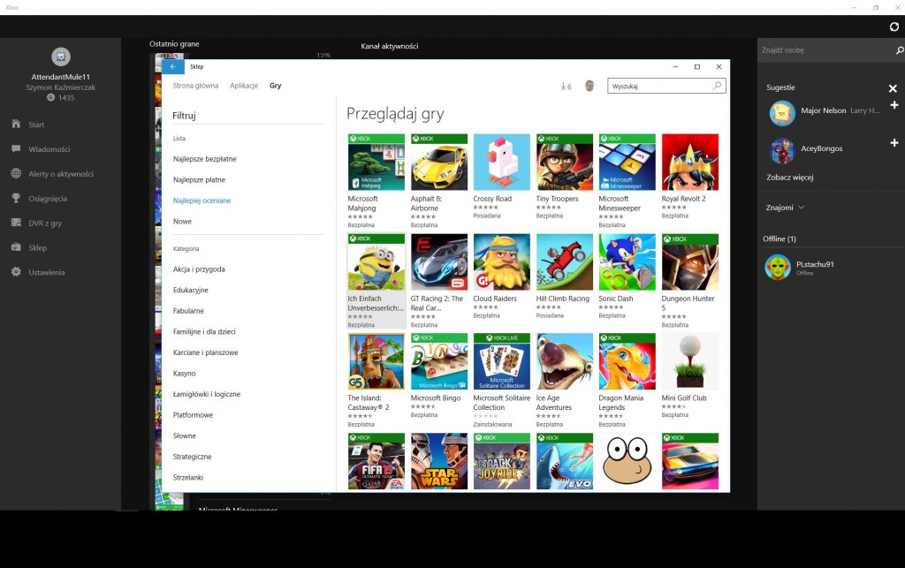
Task: Filter by Nowe list
Action: point(182,222)
